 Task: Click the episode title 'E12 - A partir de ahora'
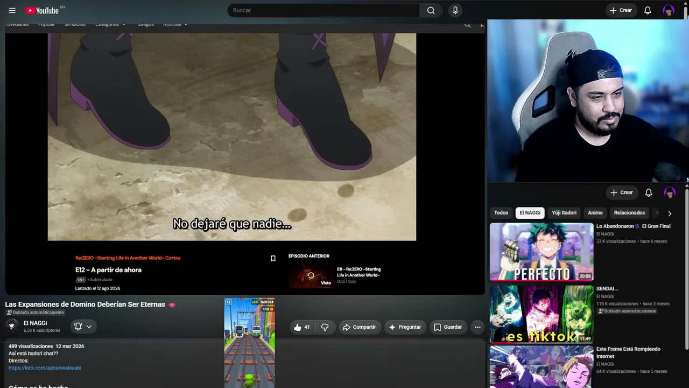coord(108,270)
